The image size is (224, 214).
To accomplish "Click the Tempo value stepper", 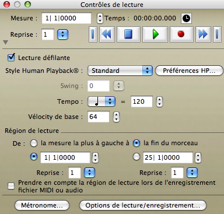I will point(159,101).
